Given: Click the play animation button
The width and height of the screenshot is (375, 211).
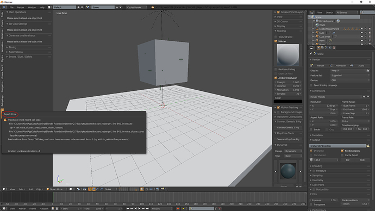Looking at the screenshot, I should 140,209.
